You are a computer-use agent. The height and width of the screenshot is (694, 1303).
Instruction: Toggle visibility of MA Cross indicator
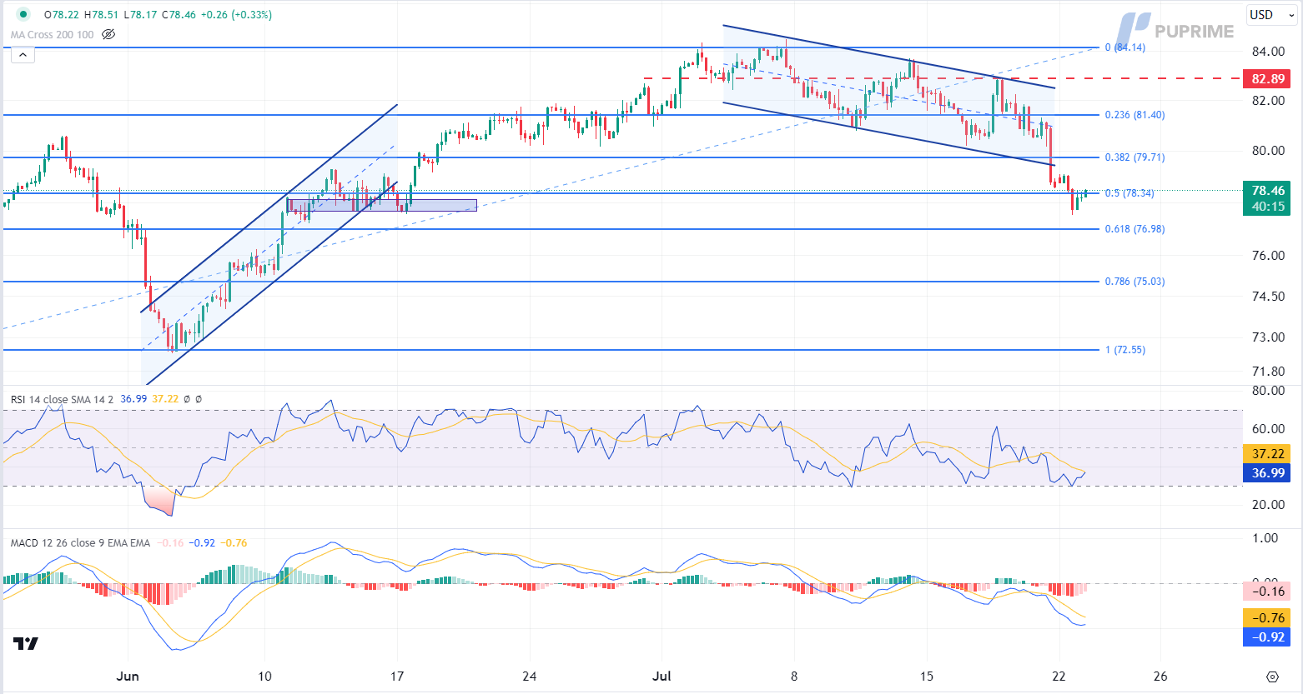pos(108,34)
